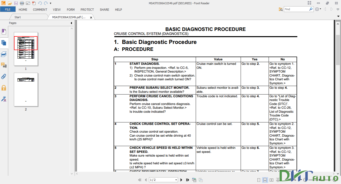Click into the Find search field
Image resolution: width=341 pixels, height=184 pixels.
296,9
